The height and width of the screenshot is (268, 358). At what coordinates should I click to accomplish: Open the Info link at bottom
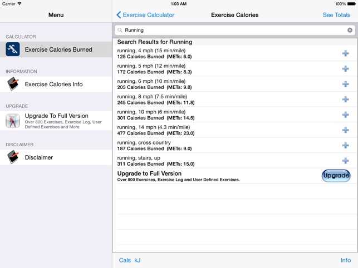(346, 260)
